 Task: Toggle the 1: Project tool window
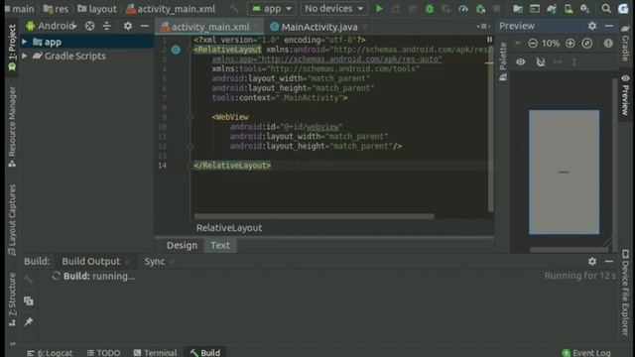click(12, 48)
